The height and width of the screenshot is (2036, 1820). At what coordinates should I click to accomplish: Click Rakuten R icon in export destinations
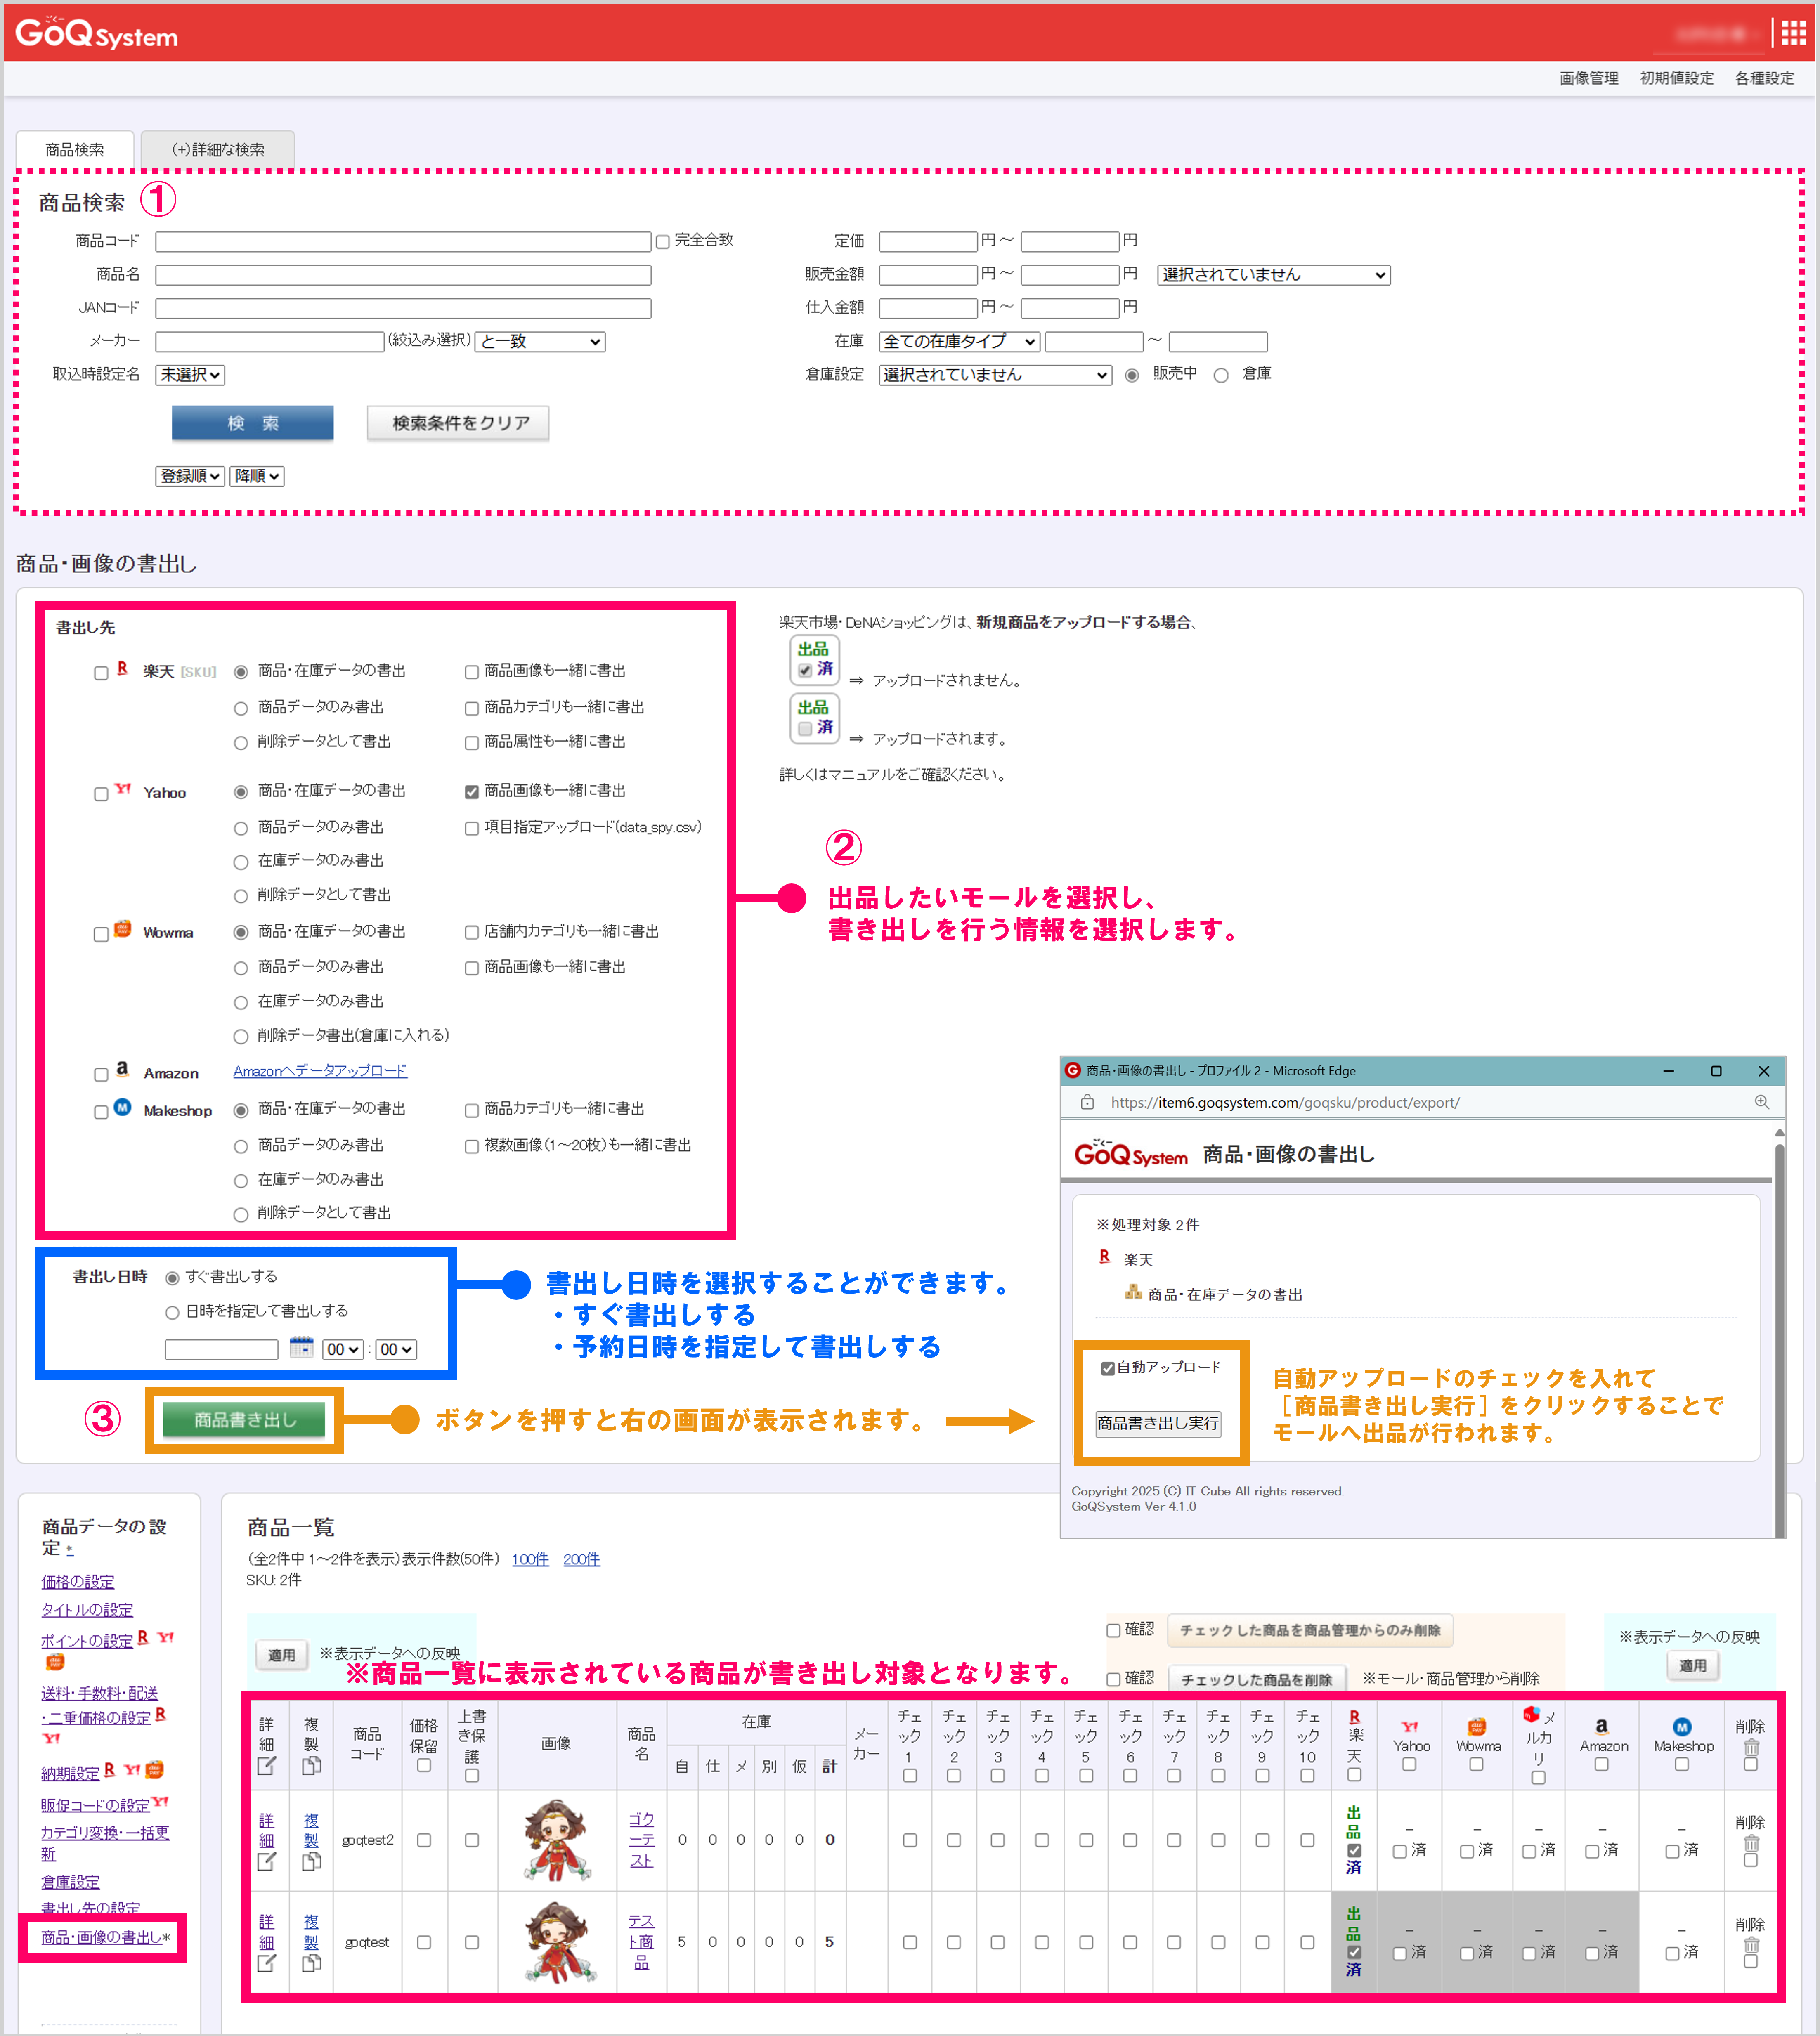click(x=122, y=668)
